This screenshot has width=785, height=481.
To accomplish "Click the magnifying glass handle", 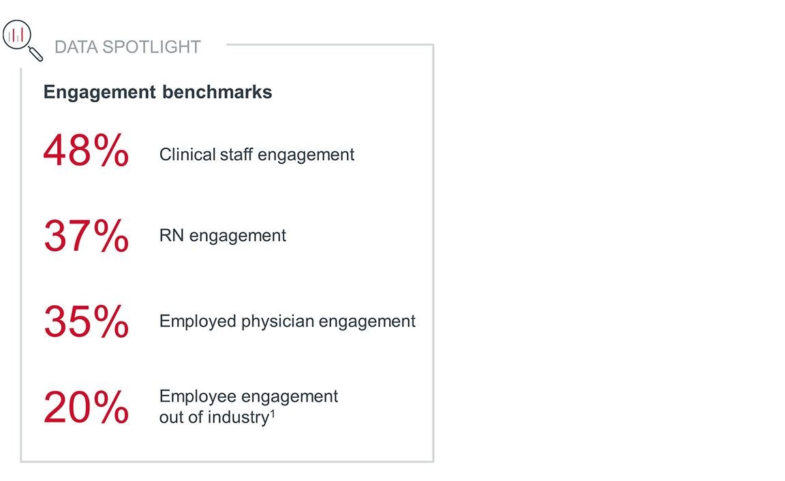I will pyautogui.click(x=36, y=55).
